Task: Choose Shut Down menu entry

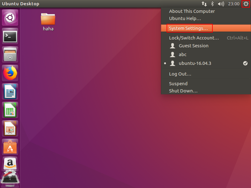Action: tap(206, 91)
